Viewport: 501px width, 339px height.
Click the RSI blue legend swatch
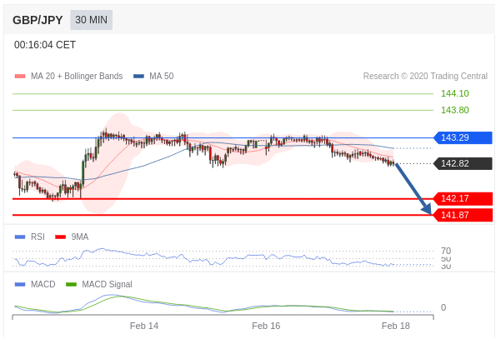[20, 237]
